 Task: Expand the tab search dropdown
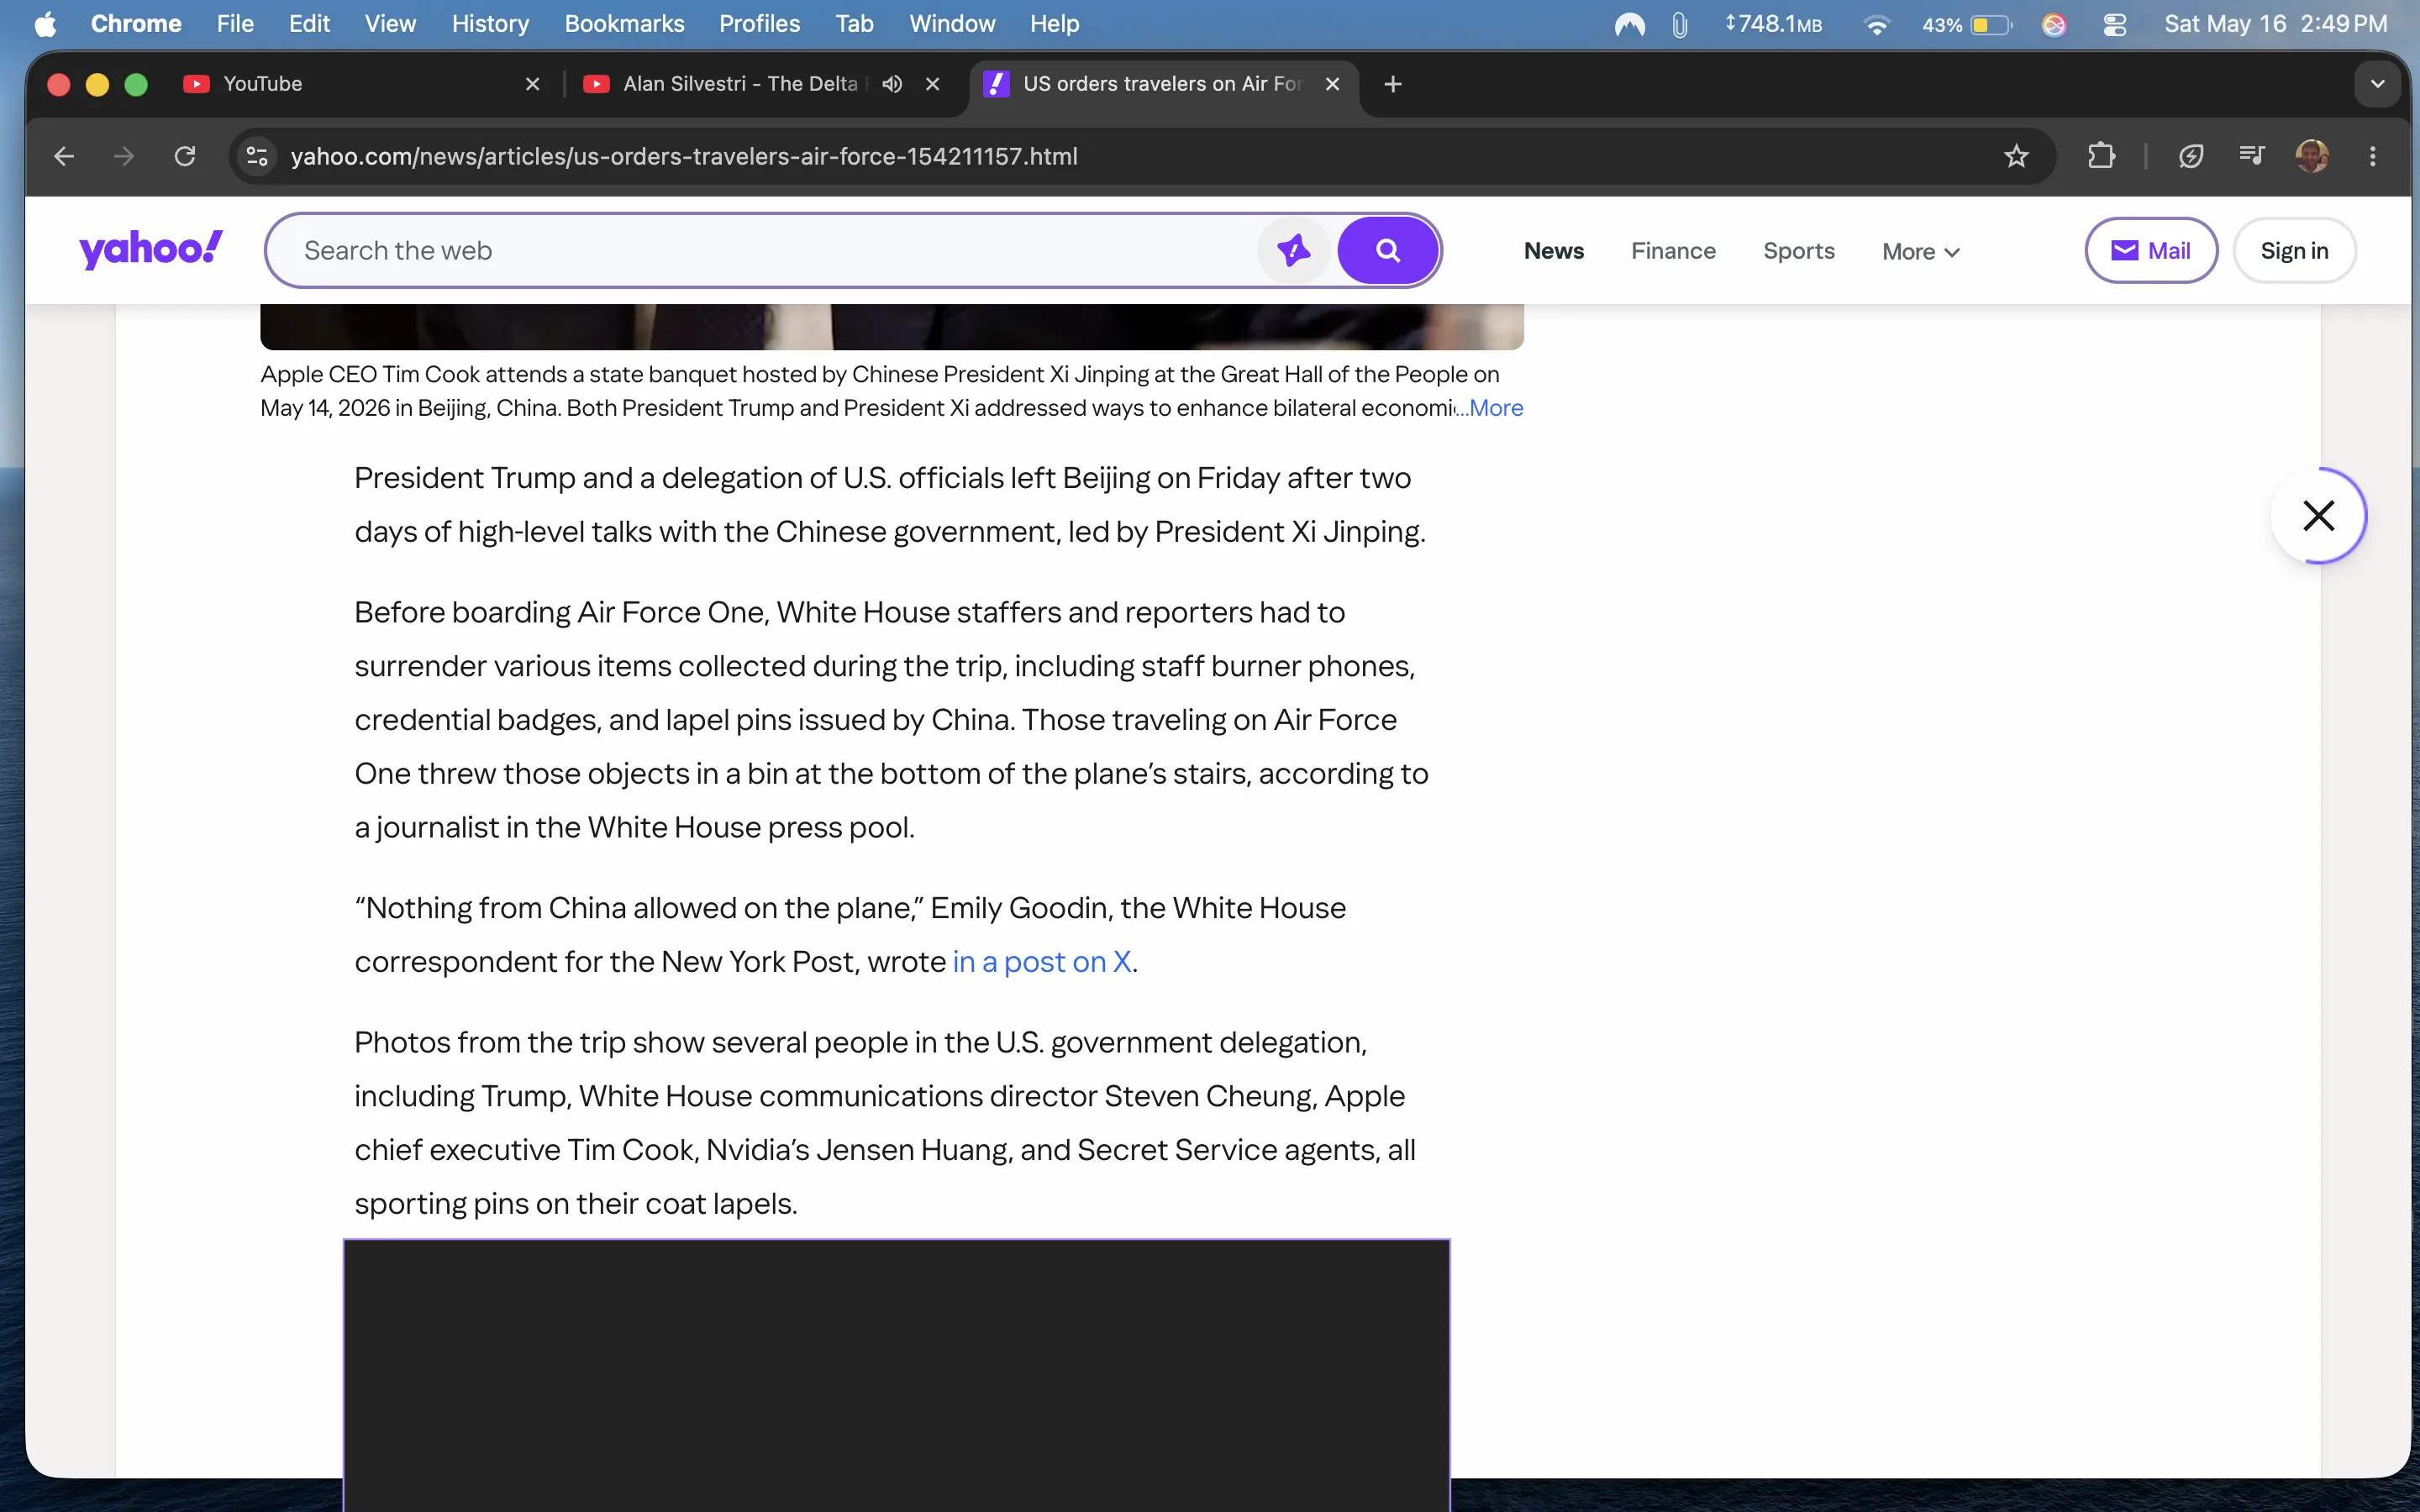(2378, 84)
